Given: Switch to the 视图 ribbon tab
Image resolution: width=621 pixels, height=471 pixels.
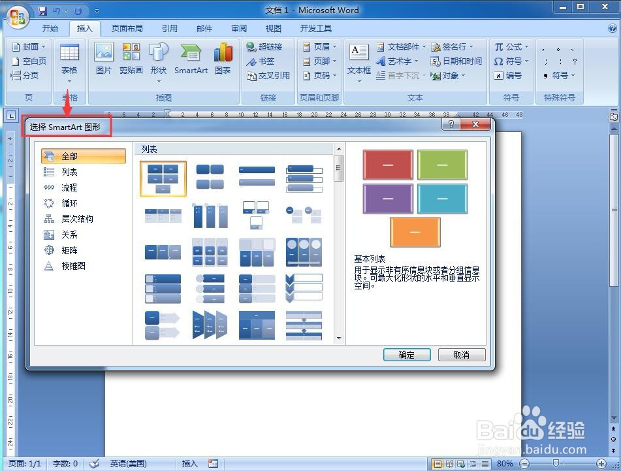Looking at the screenshot, I should coord(273,29).
